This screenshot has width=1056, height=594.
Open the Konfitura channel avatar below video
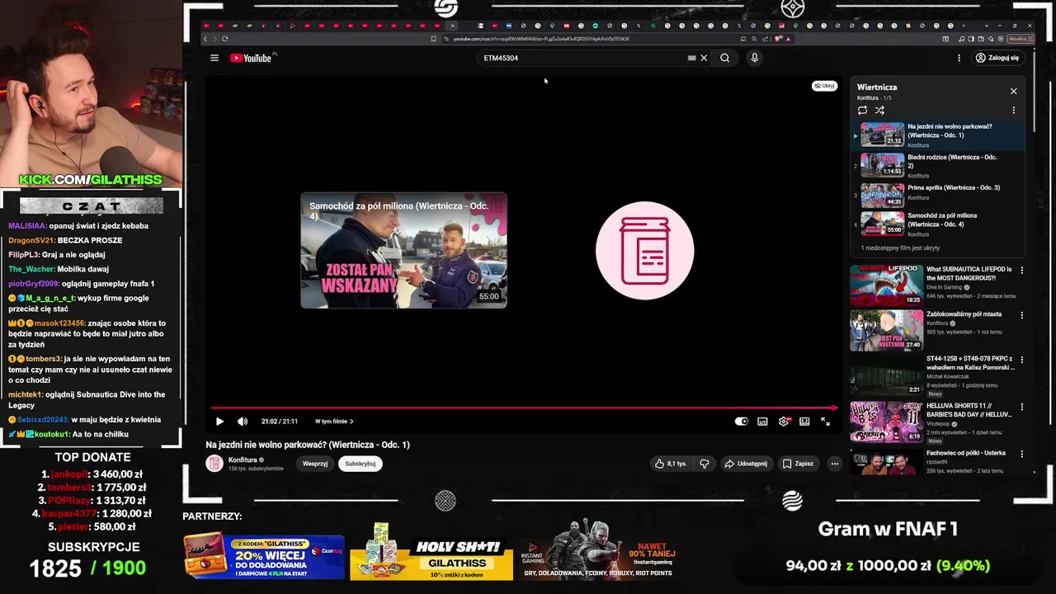214,463
